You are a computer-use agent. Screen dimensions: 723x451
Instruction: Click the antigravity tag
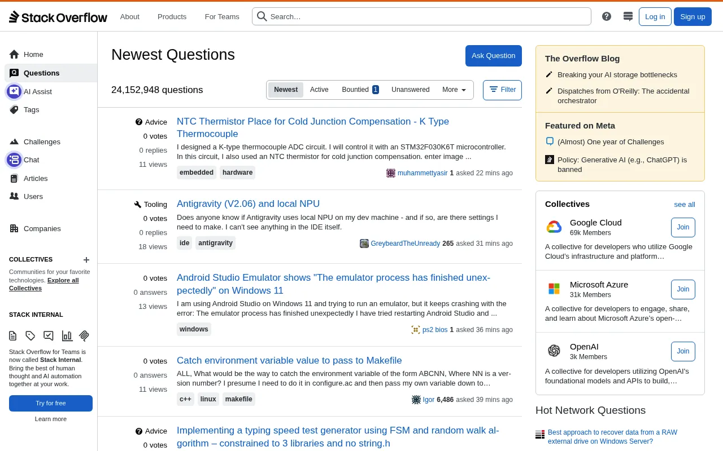[x=215, y=243]
